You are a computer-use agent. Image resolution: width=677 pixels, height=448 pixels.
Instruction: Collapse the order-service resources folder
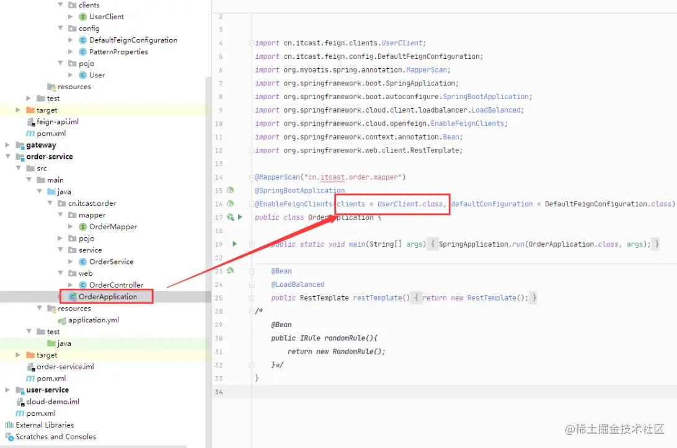pyautogui.click(x=39, y=308)
